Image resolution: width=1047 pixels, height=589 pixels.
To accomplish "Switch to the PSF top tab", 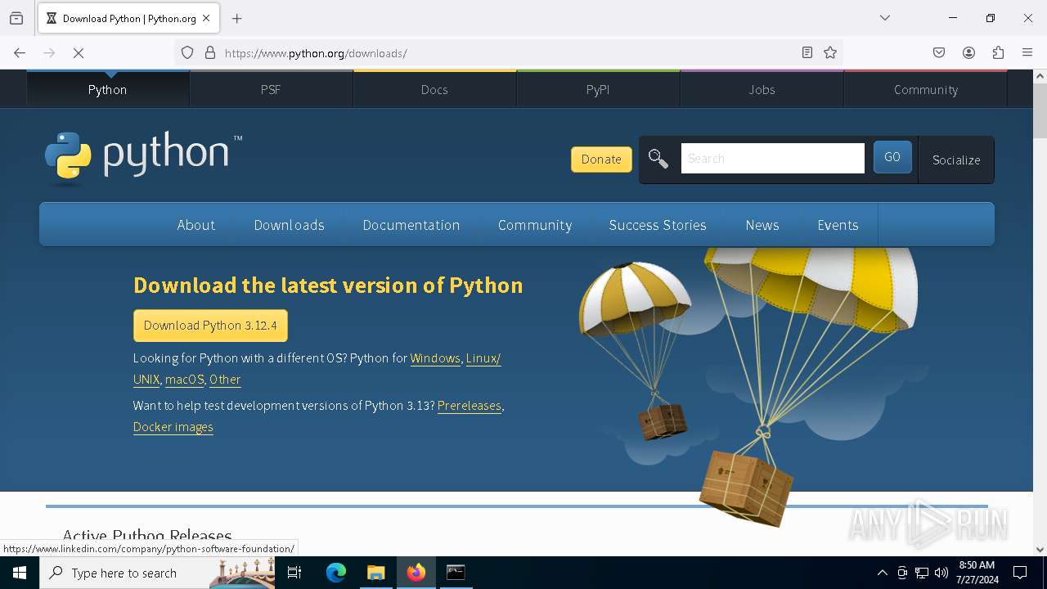I will point(271,89).
